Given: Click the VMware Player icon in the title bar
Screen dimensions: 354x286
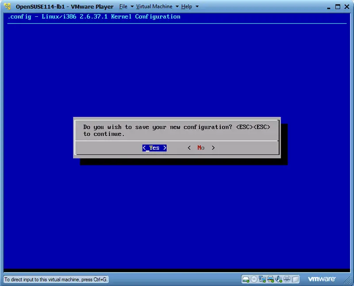Looking at the screenshot, I should click(7, 7).
